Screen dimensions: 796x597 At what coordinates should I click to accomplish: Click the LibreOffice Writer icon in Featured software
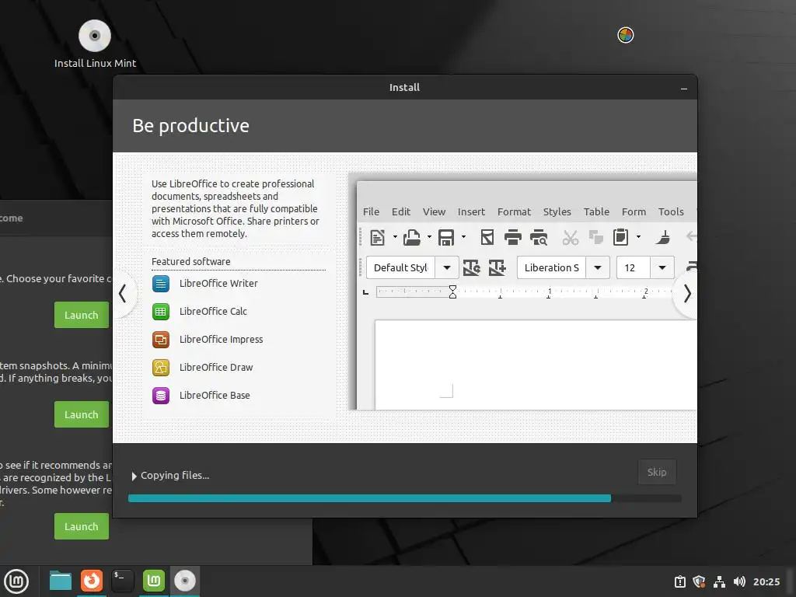161,283
